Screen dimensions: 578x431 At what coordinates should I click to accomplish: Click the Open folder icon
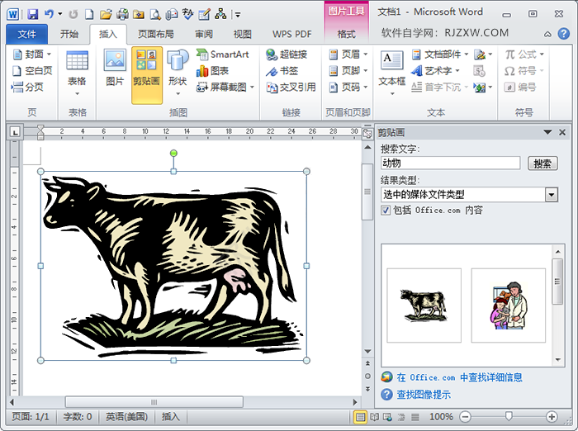coord(106,14)
